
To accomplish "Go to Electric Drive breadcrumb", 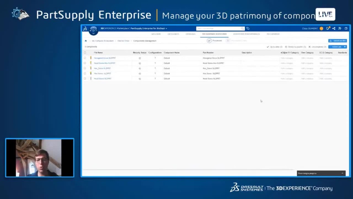I will (124, 41).
